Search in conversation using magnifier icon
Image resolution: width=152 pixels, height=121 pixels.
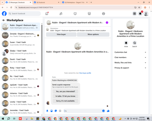point(135,43)
